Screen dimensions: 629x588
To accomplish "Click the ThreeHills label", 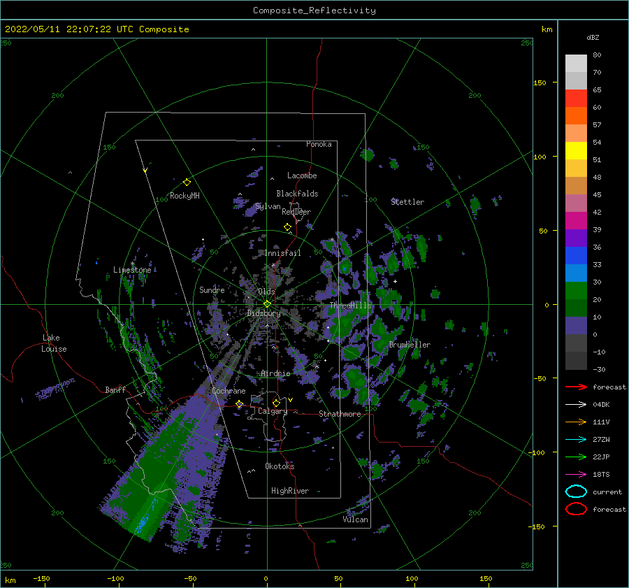I will pos(351,306).
